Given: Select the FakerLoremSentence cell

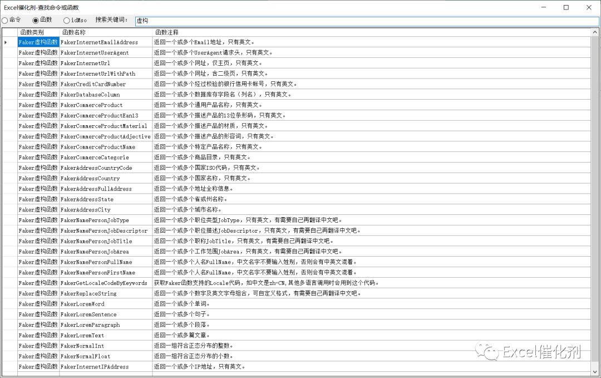Looking at the screenshot, I should click(106, 315).
